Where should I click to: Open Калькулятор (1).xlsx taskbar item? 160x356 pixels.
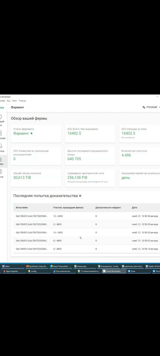click(x=109, y=266)
